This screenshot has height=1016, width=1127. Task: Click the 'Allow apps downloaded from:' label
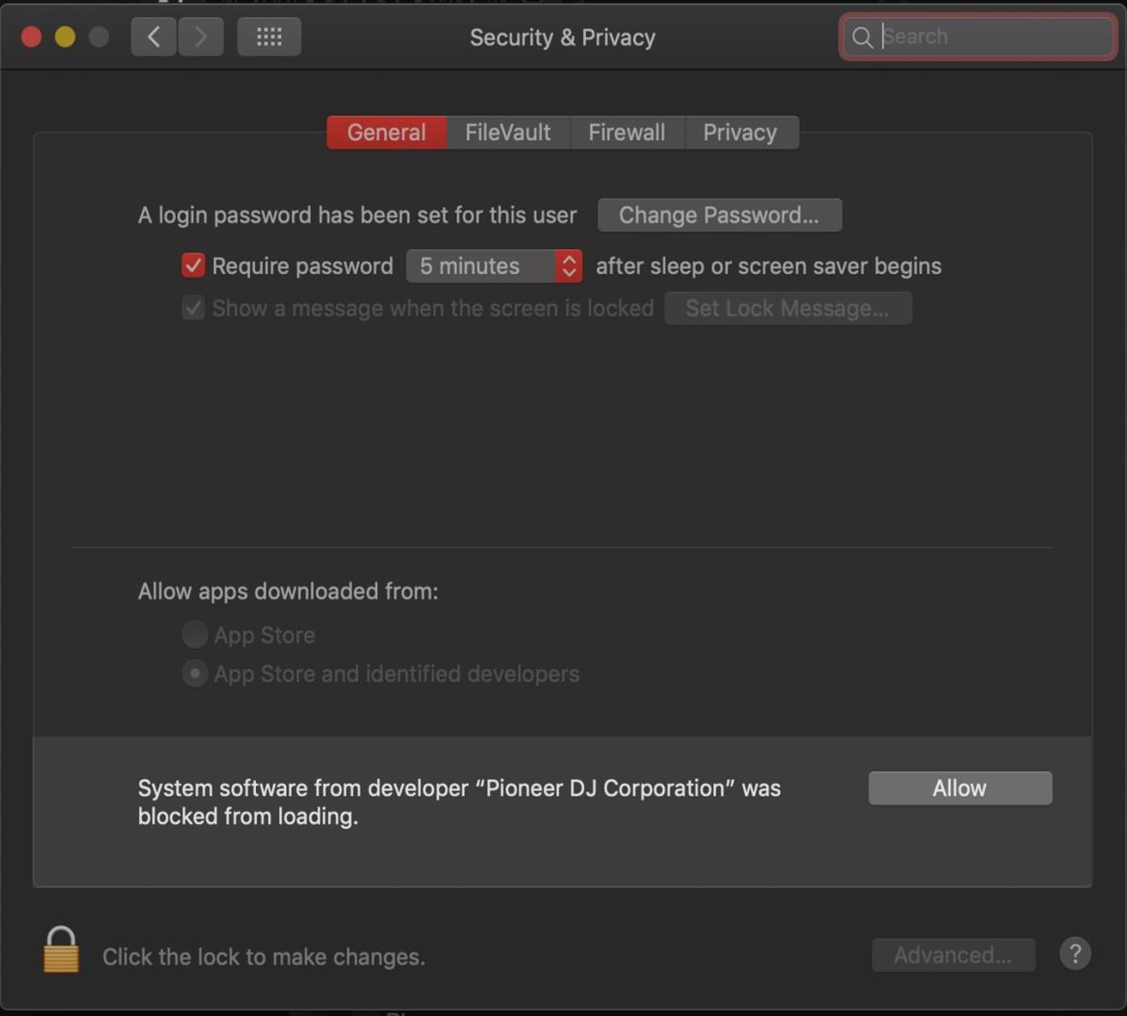tap(288, 592)
